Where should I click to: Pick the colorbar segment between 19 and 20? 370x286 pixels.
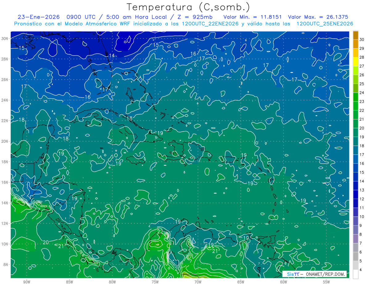356,133
